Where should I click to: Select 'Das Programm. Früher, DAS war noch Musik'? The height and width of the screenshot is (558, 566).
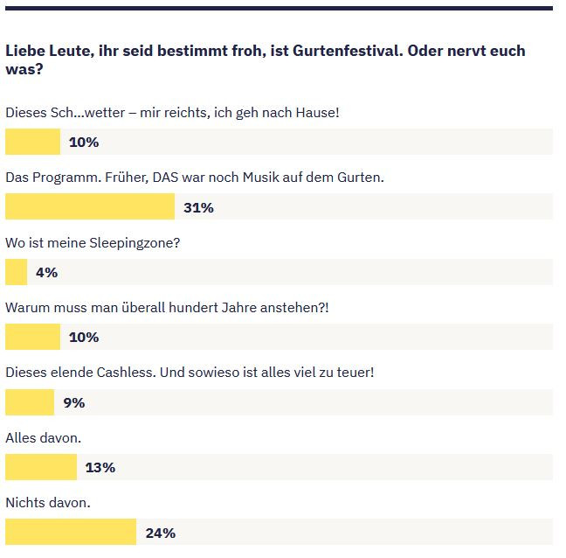pyautogui.click(x=195, y=178)
